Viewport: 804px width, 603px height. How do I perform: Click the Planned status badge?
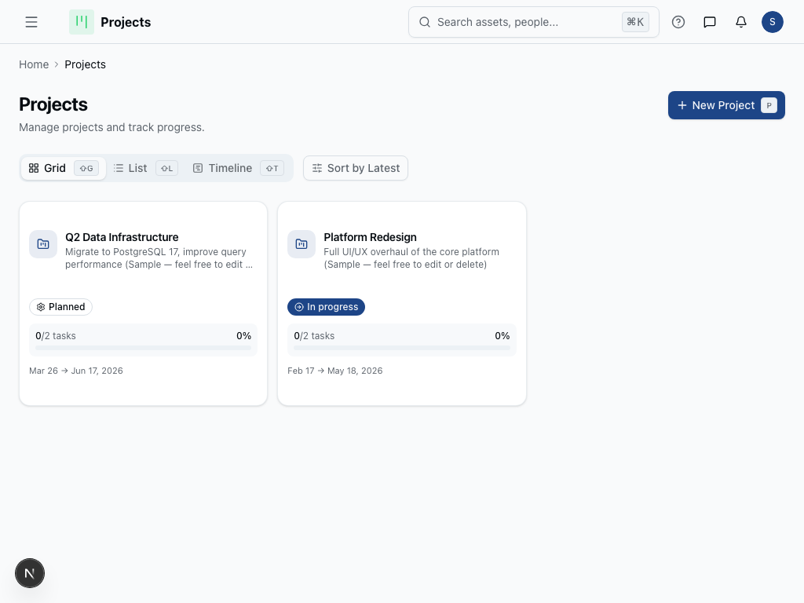[x=60, y=307]
